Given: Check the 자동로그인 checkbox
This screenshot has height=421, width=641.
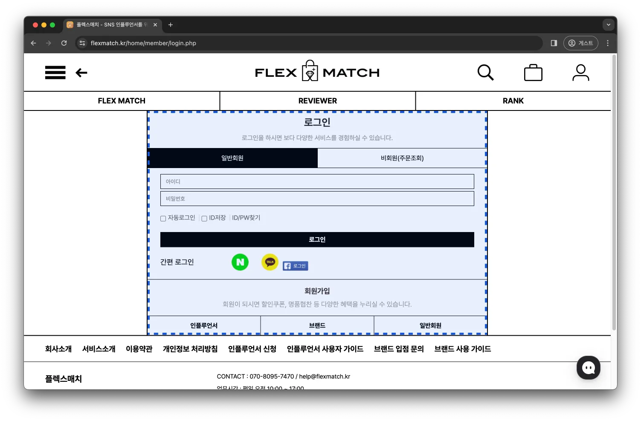Looking at the screenshot, I should (x=163, y=218).
